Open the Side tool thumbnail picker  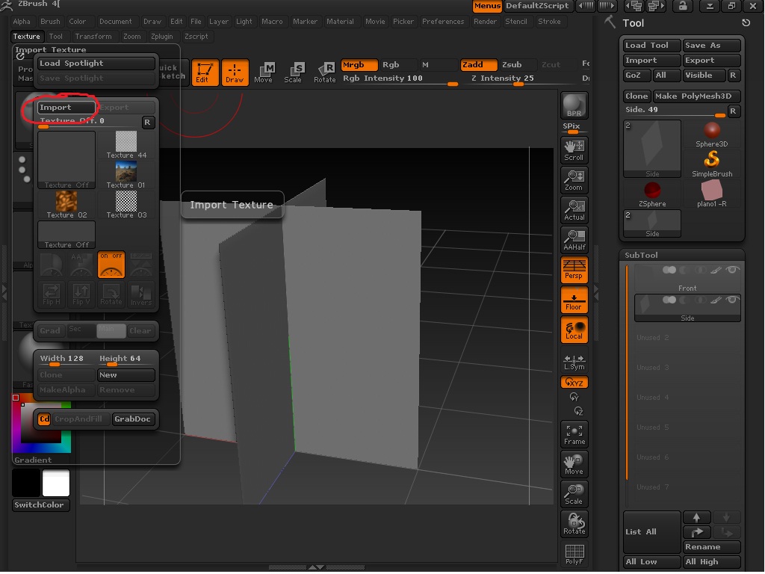pyautogui.click(x=652, y=149)
